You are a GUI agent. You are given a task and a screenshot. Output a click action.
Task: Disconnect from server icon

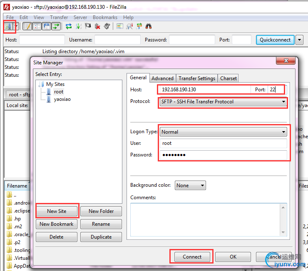click(x=97, y=26)
